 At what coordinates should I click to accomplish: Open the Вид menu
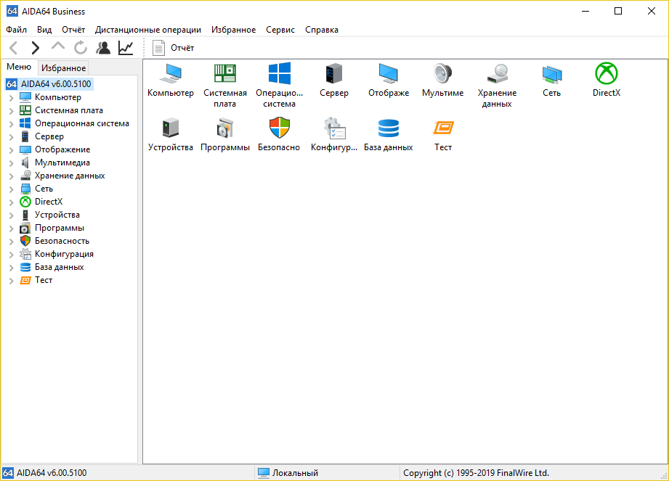coord(44,30)
